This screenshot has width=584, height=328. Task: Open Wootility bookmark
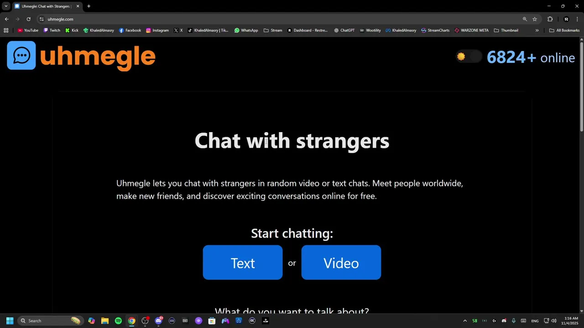pyautogui.click(x=370, y=31)
